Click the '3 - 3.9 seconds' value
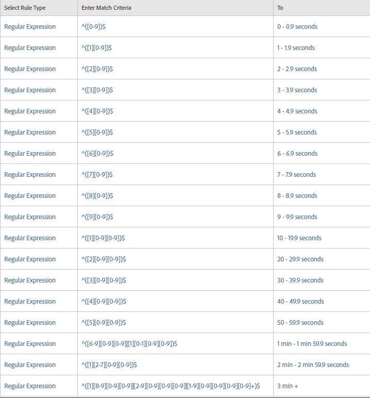Image resolution: width=370 pixels, height=398 pixels. pyautogui.click(x=297, y=90)
